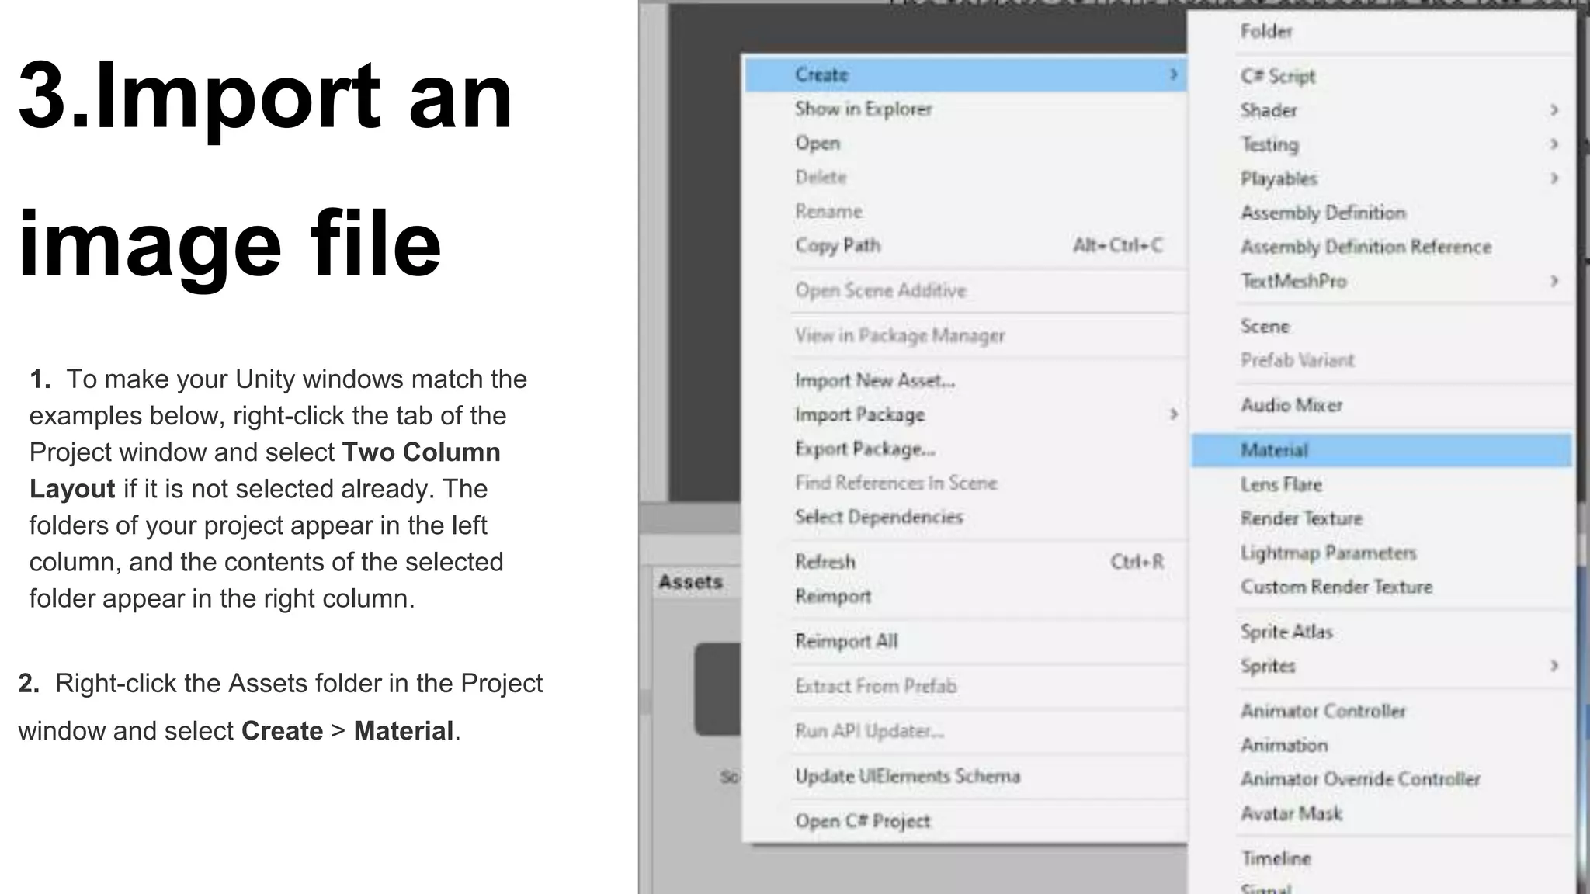Create a new Scene asset

[1382, 326]
